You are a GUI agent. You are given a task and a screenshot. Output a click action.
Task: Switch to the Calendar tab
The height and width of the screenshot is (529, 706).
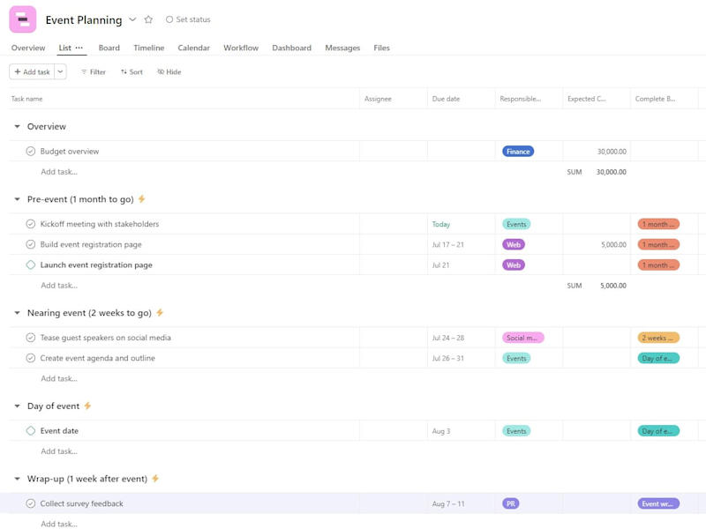pos(193,48)
